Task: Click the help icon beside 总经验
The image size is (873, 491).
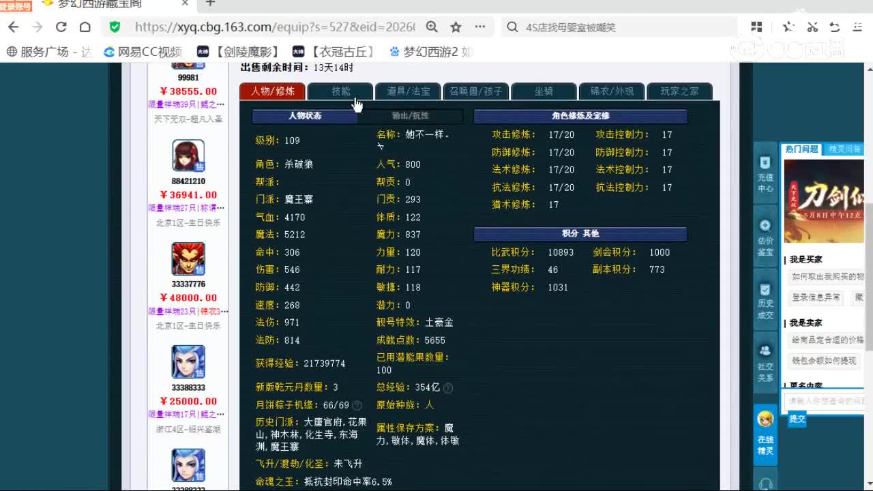Action: 448,387
